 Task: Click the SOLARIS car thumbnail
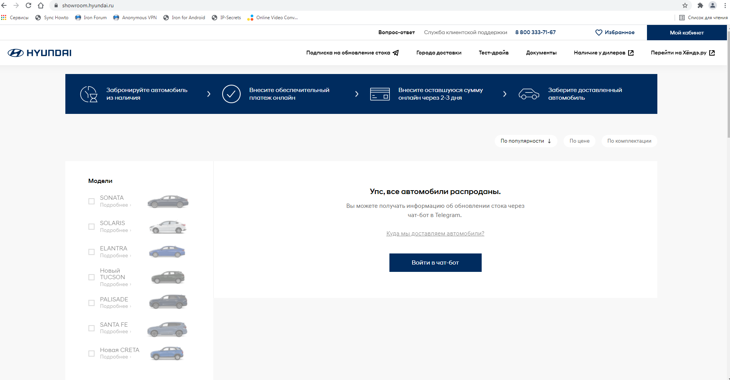168,227
